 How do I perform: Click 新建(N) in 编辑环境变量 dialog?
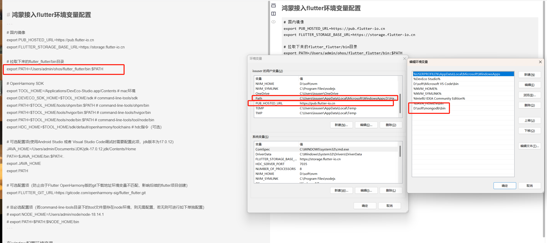tap(529, 75)
